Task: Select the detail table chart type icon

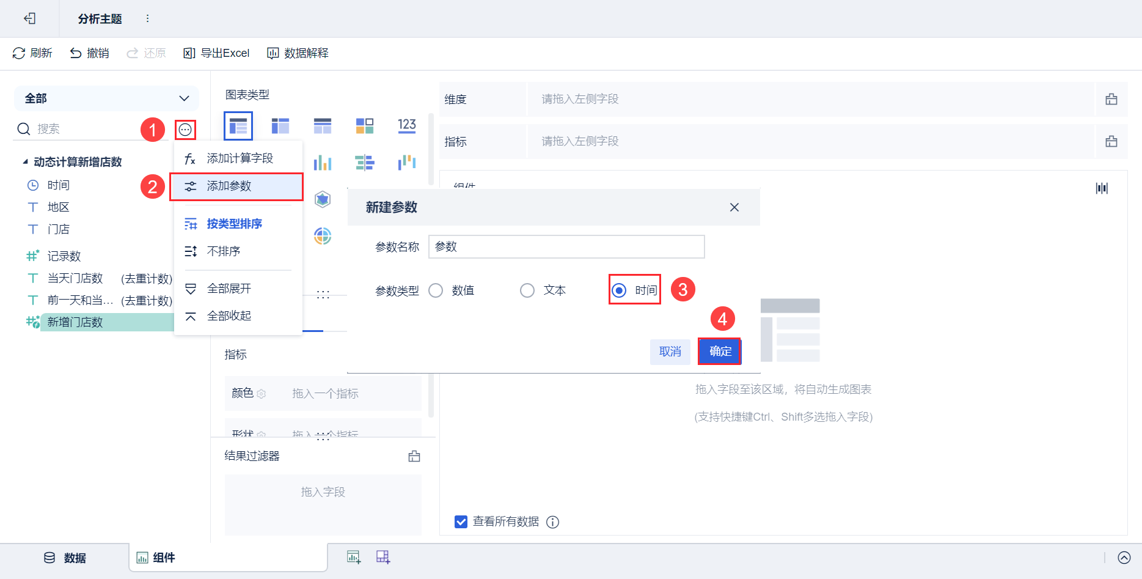Action: 323,126
